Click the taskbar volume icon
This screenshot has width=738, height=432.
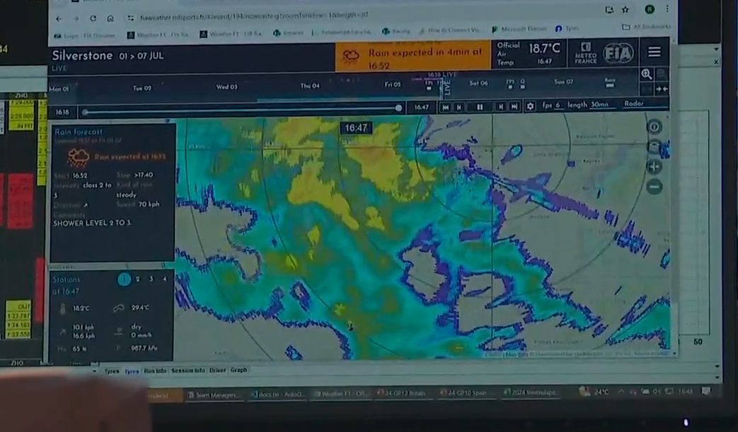coord(657,392)
